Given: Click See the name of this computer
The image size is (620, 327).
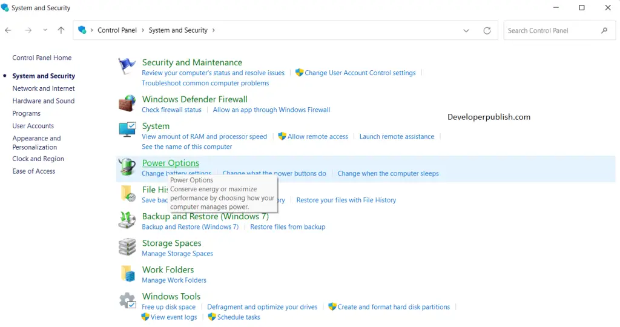Looking at the screenshot, I should (x=186, y=147).
